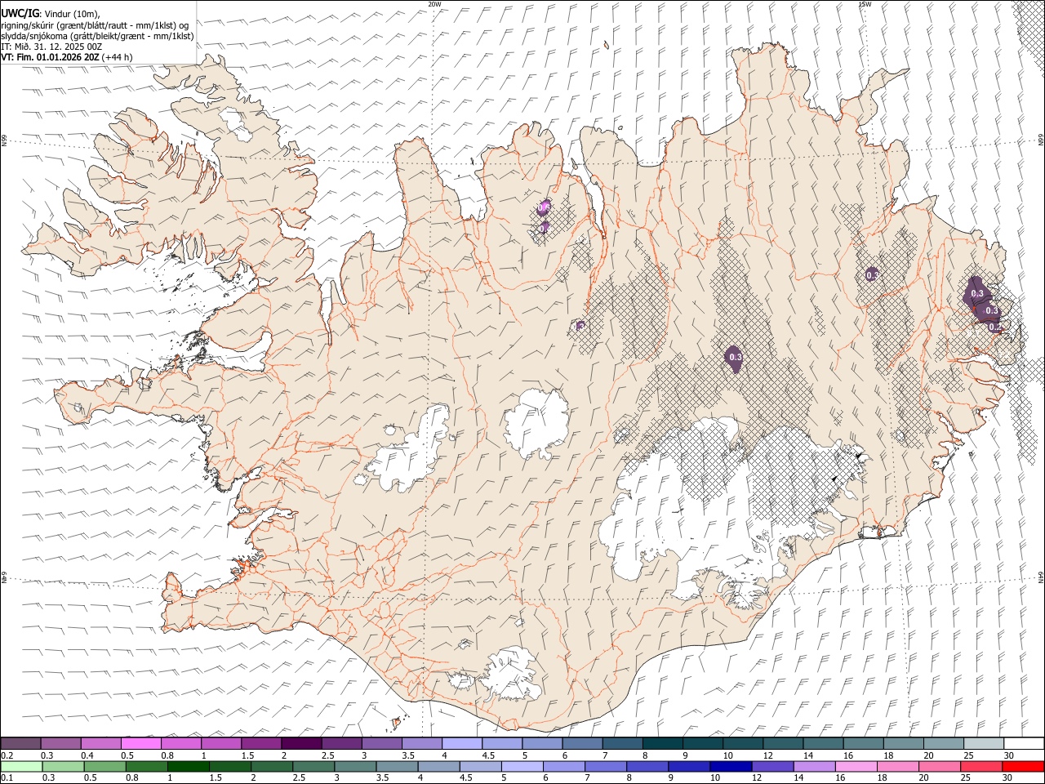1045x784 pixels.
Task: Select the rain legend swatch between 25 and 30
Action: (981, 766)
